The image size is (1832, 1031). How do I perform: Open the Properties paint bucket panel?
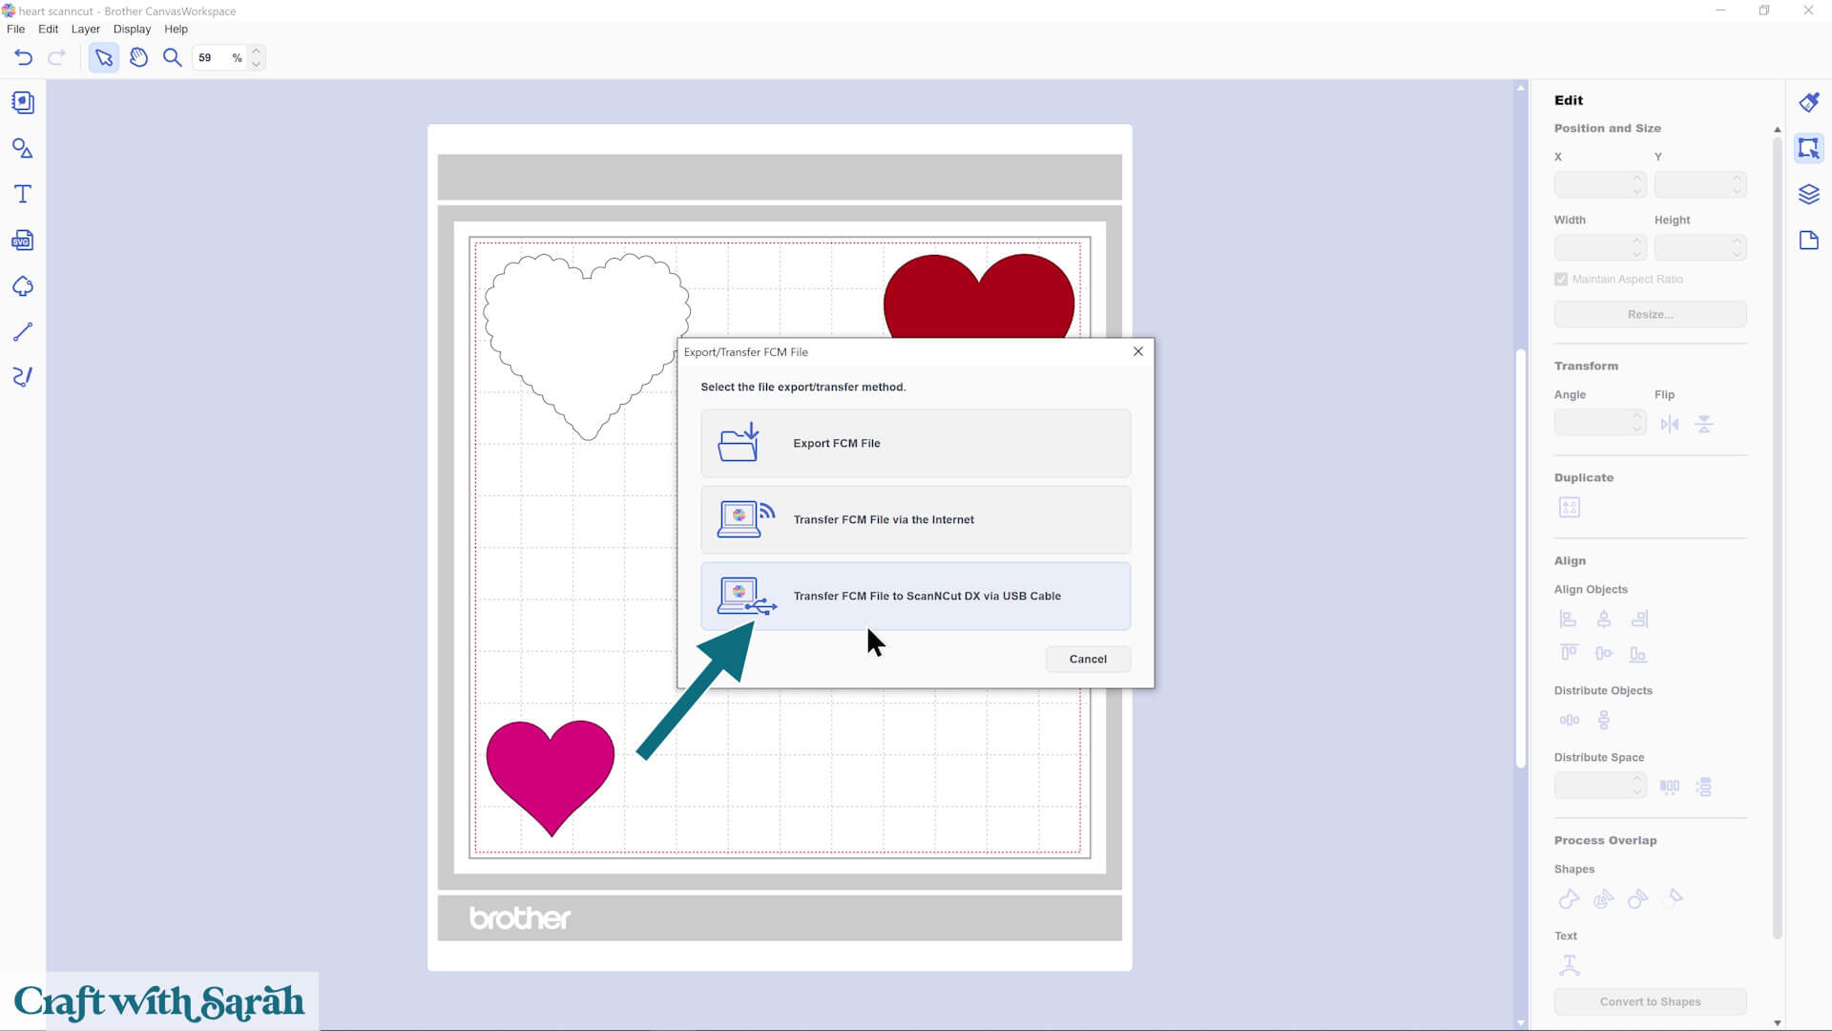(x=1809, y=102)
